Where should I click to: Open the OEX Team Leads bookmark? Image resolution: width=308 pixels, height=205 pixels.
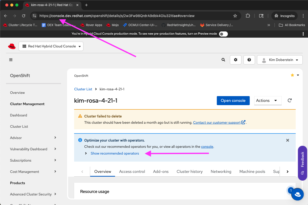[x=59, y=25]
